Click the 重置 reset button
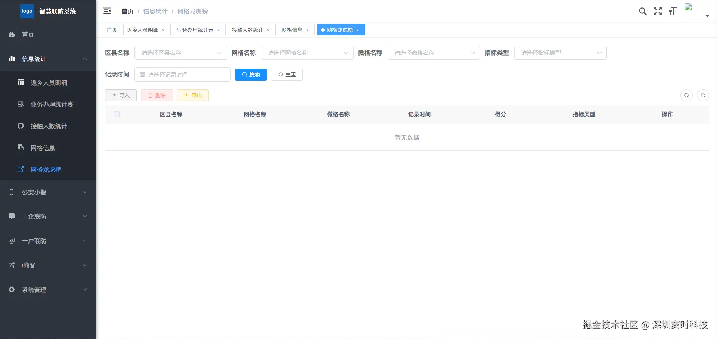This screenshot has width=717, height=339. point(287,75)
